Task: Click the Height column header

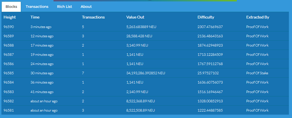Action: pyautogui.click(x=10, y=17)
